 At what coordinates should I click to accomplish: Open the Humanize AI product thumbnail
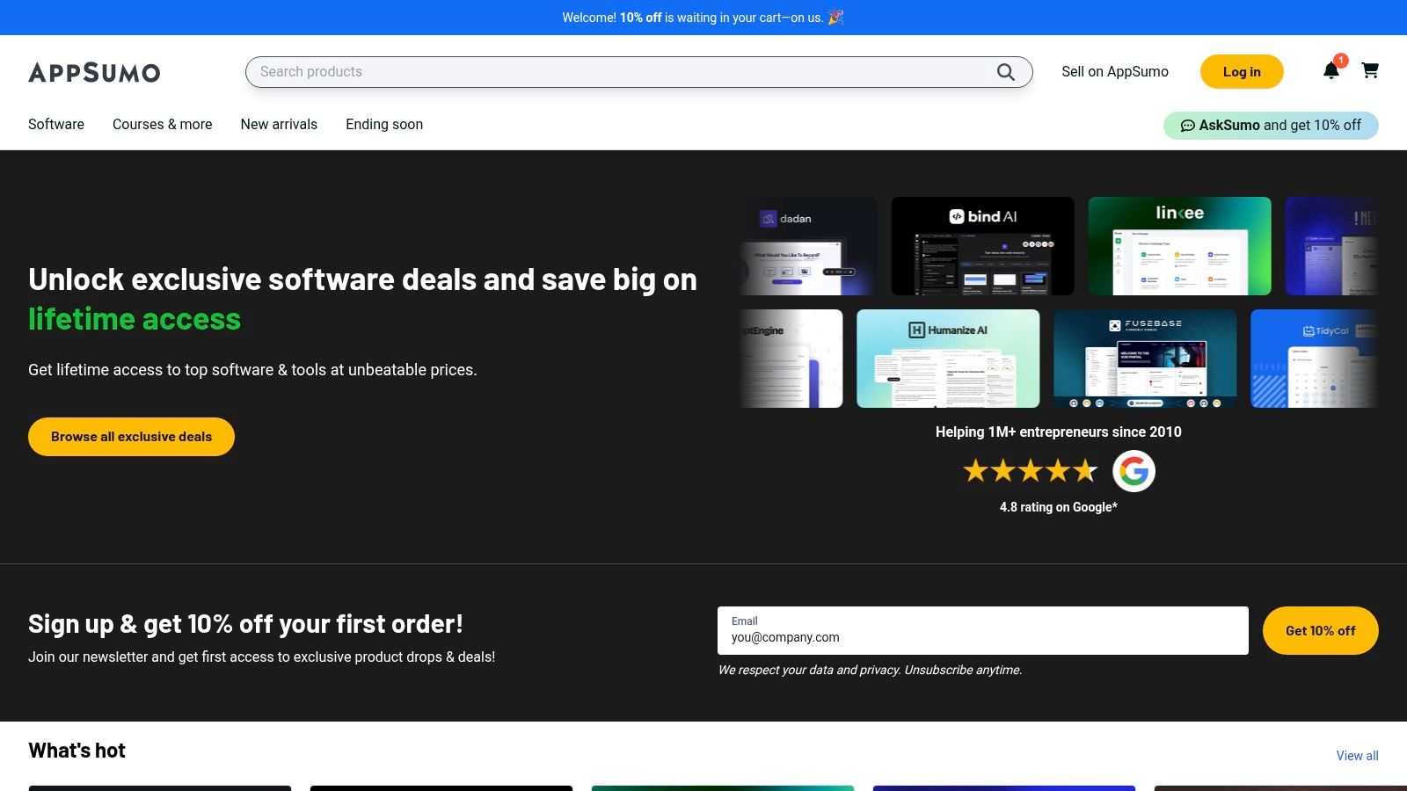(x=948, y=359)
